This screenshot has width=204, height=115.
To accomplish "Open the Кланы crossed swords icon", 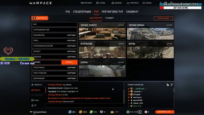I will tap(144, 3).
